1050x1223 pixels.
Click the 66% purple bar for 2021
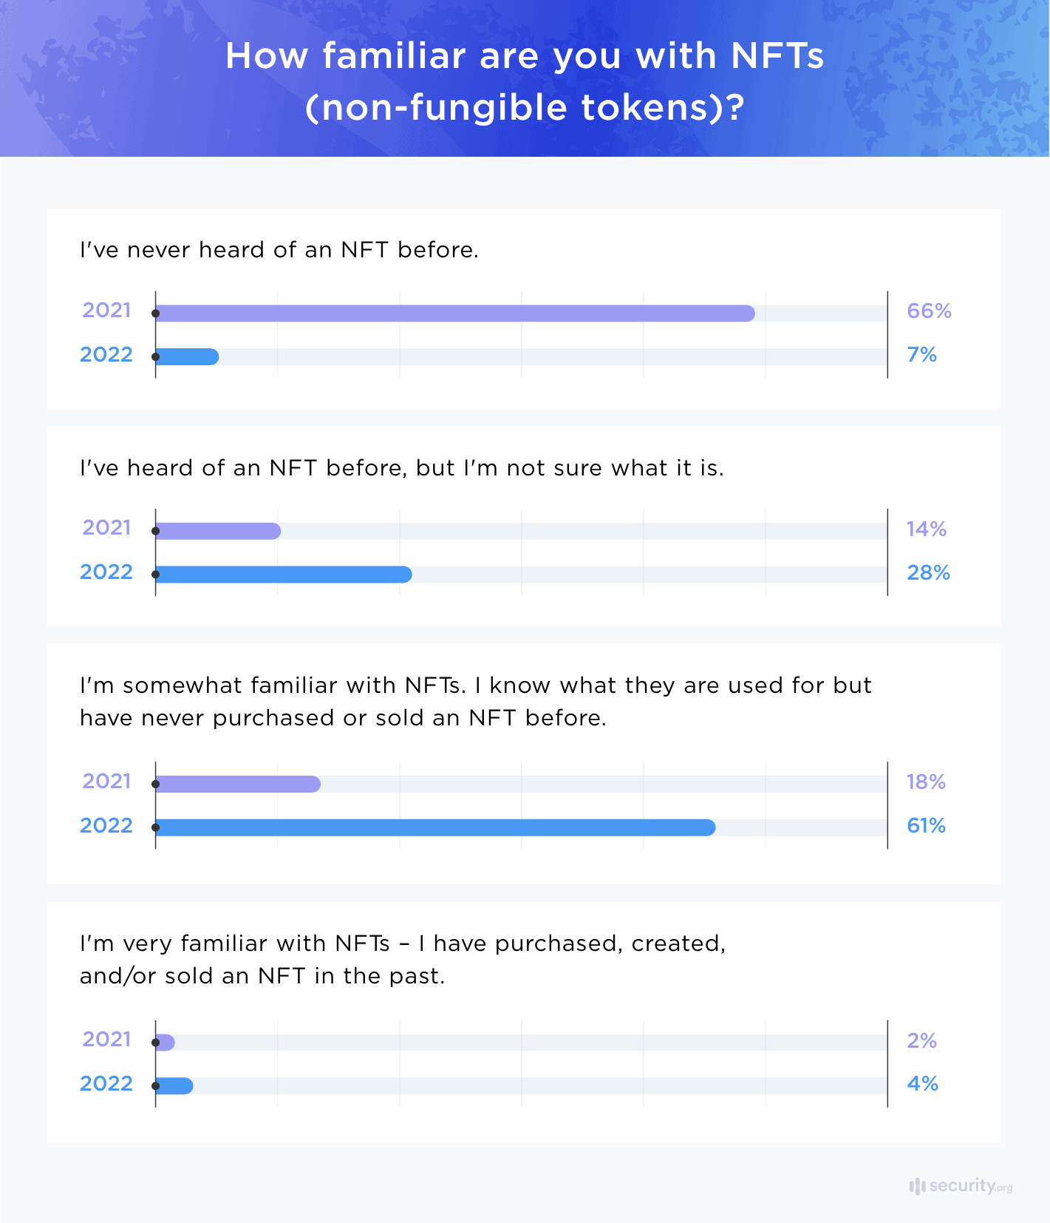pyautogui.click(x=454, y=314)
